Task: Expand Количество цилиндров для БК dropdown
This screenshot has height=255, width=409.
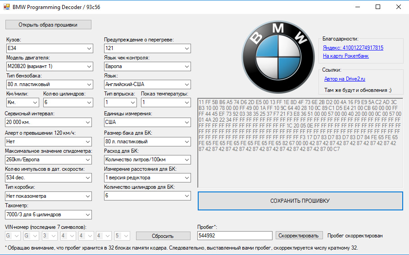Action: (x=147, y=196)
